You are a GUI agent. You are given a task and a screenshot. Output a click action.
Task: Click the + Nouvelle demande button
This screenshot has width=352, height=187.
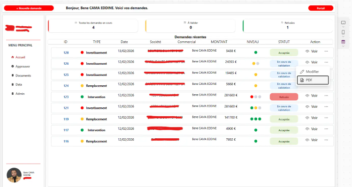tap(29, 8)
